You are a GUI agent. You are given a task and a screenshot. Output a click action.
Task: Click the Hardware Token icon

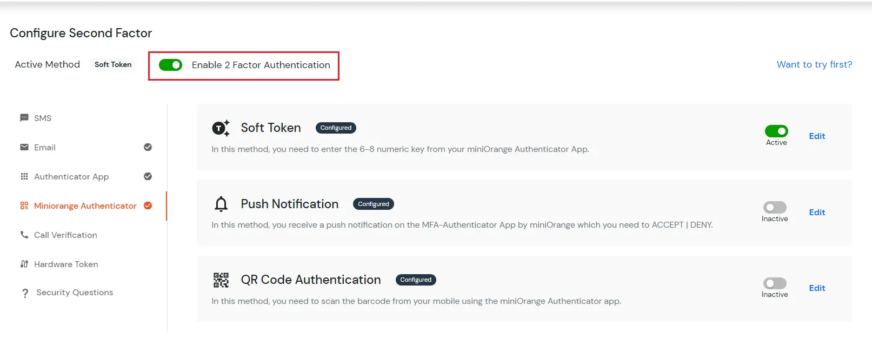click(x=24, y=264)
